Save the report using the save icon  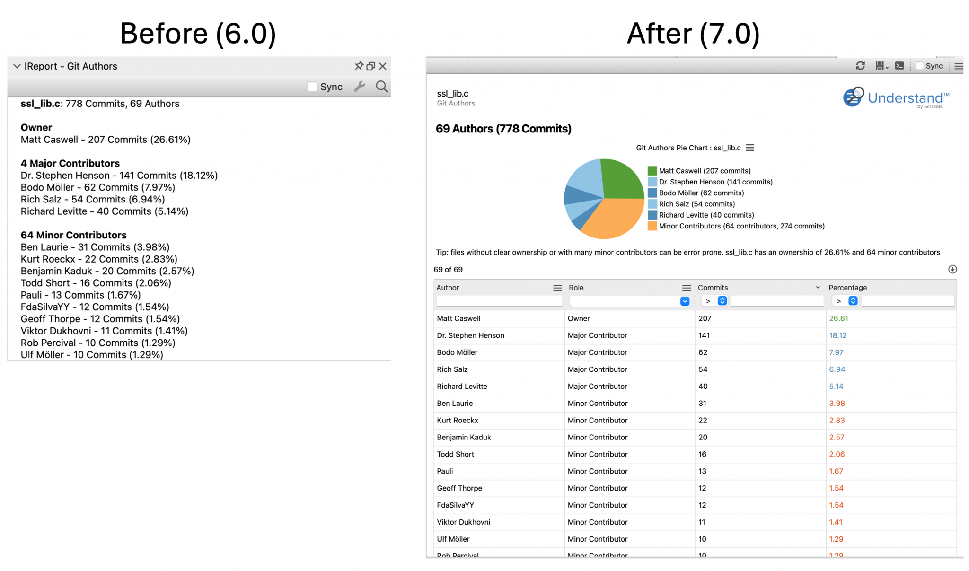click(880, 65)
